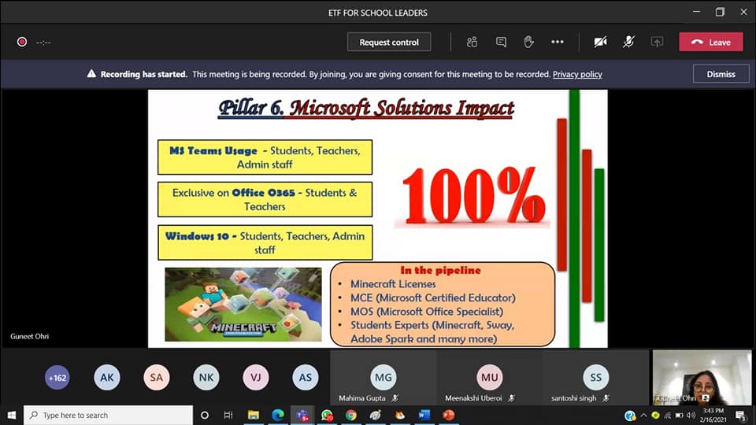This screenshot has height=425, width=756.
Task: Click the taskbar search box
Action: (108, 415)
